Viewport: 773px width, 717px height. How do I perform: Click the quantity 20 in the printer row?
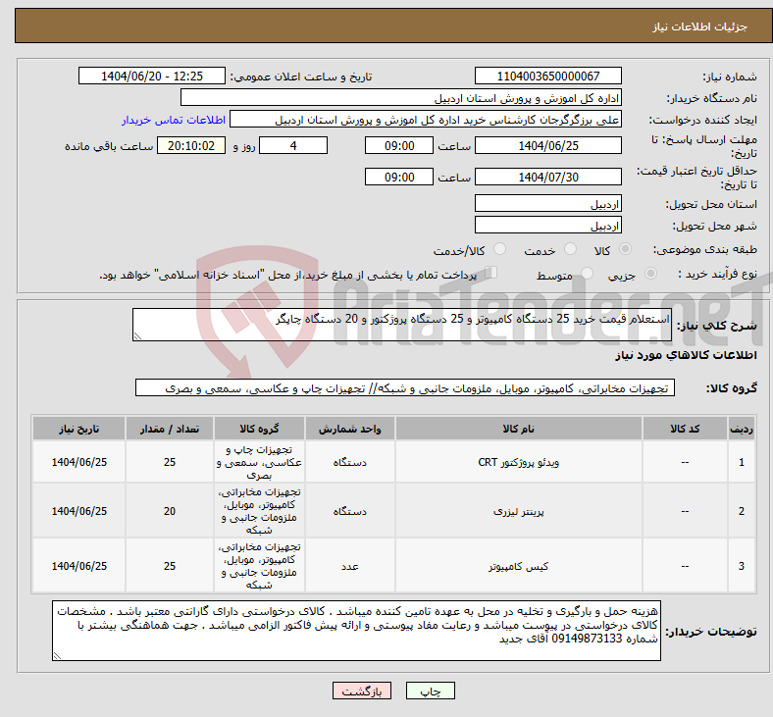pyautogui.click(x=170, y=511)
